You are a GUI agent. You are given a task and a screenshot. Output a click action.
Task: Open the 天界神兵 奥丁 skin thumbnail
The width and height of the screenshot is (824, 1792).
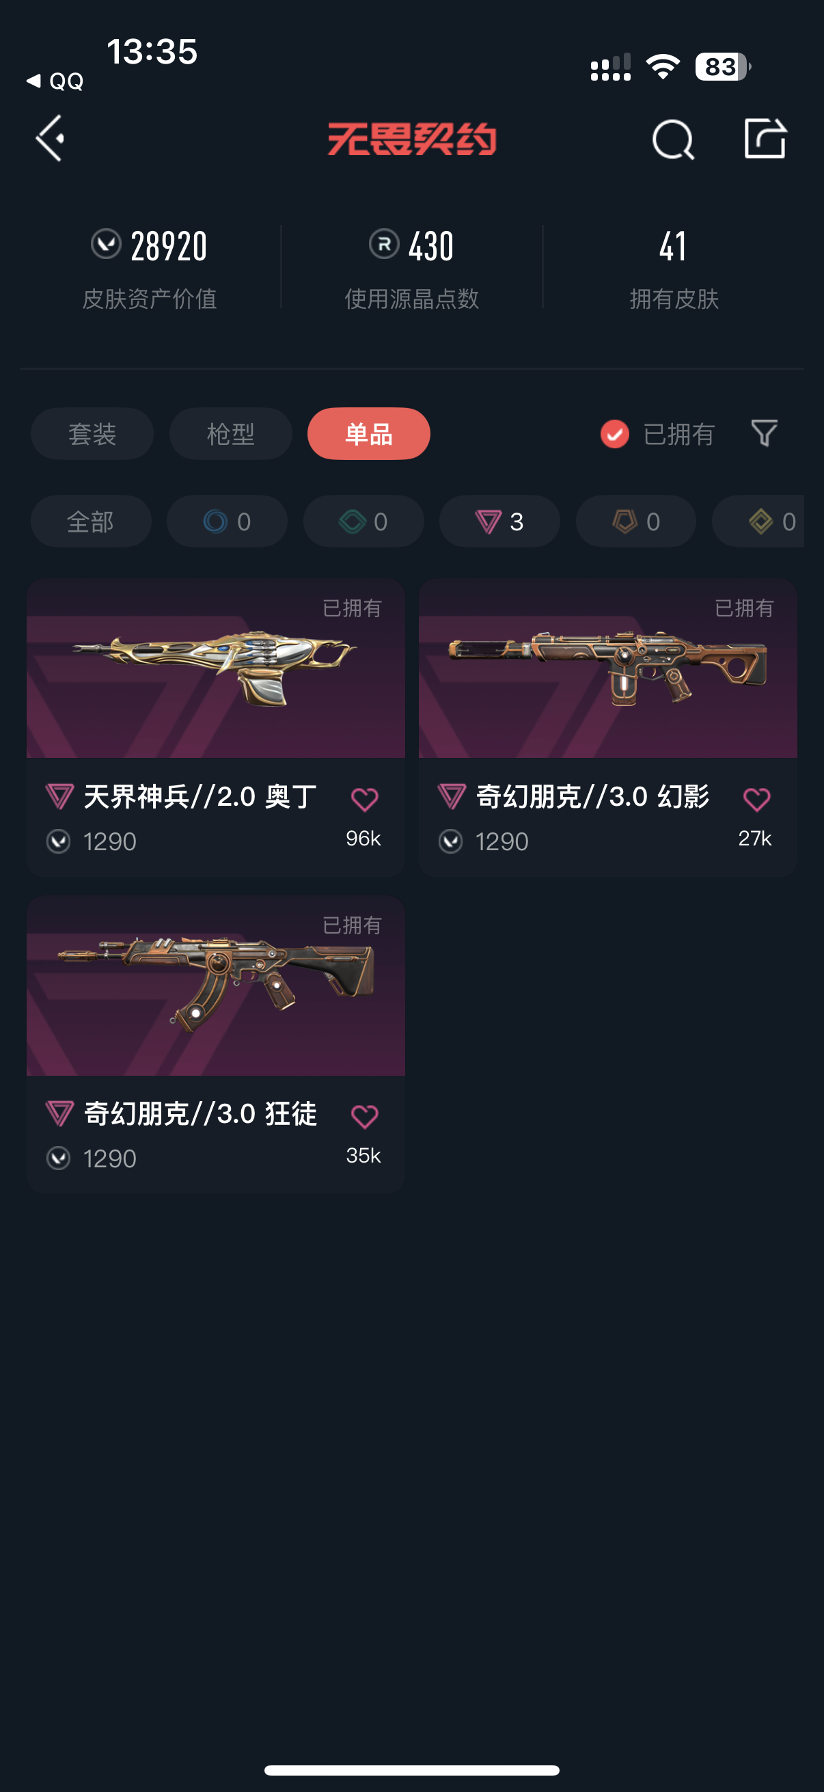click(x=215, y=668)
